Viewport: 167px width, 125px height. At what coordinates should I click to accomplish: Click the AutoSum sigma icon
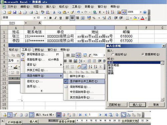click(100, 12)
